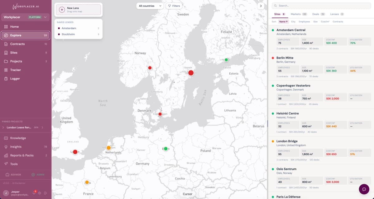The height and width of the screenshot is (199, 374).
Task: Open the Contracts section
Action: pos(26,44)
